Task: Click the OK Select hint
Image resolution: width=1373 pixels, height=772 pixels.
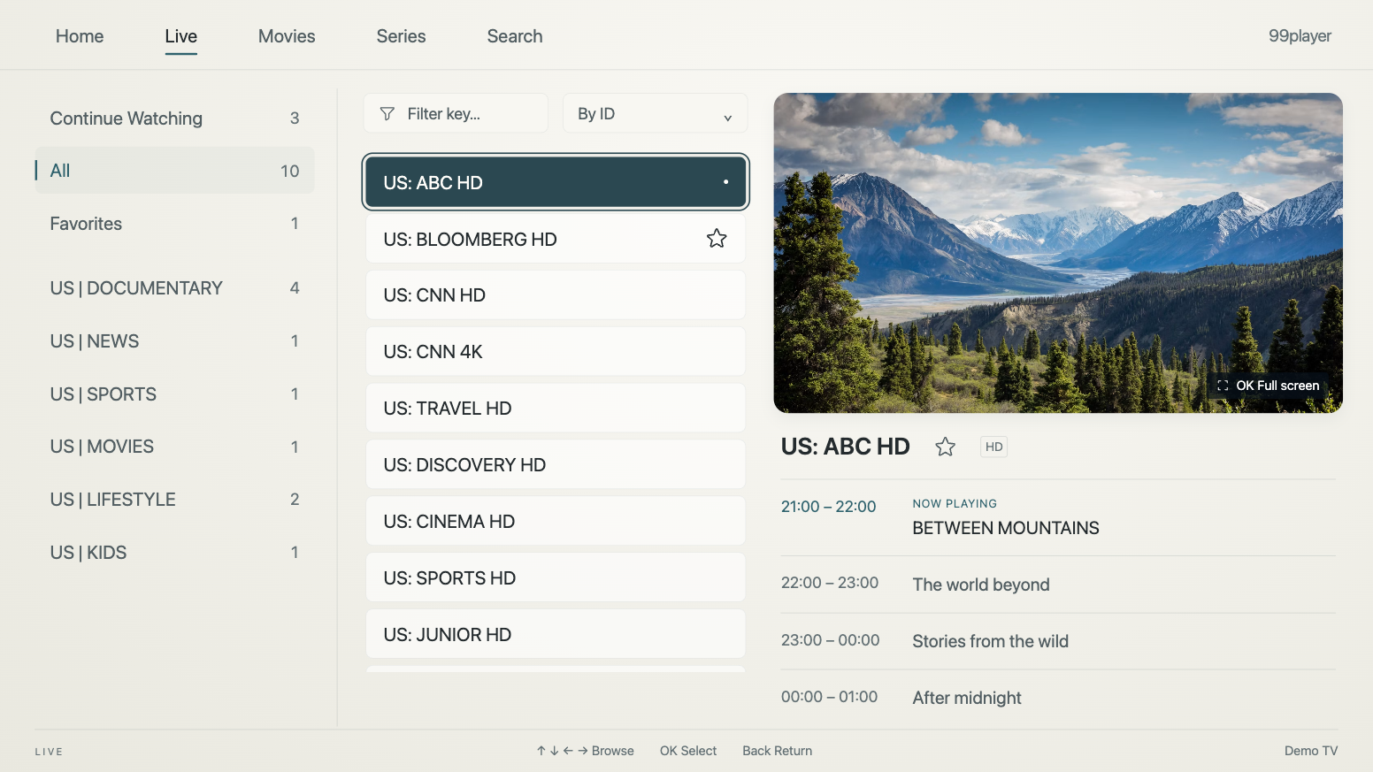Action: (x=688, y=751)
